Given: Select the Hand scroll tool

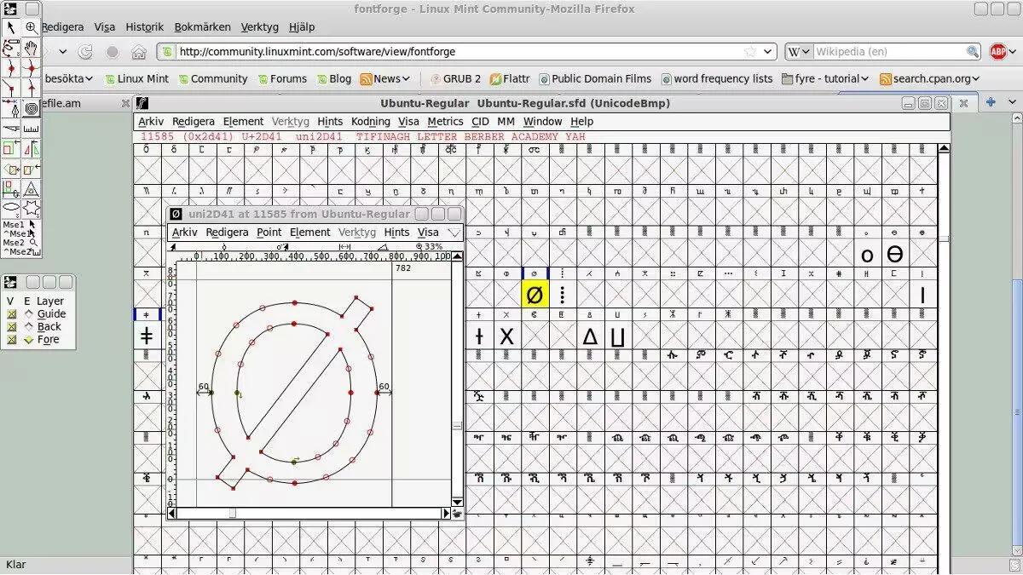Looking at the screenshot, I should [32, 48].
